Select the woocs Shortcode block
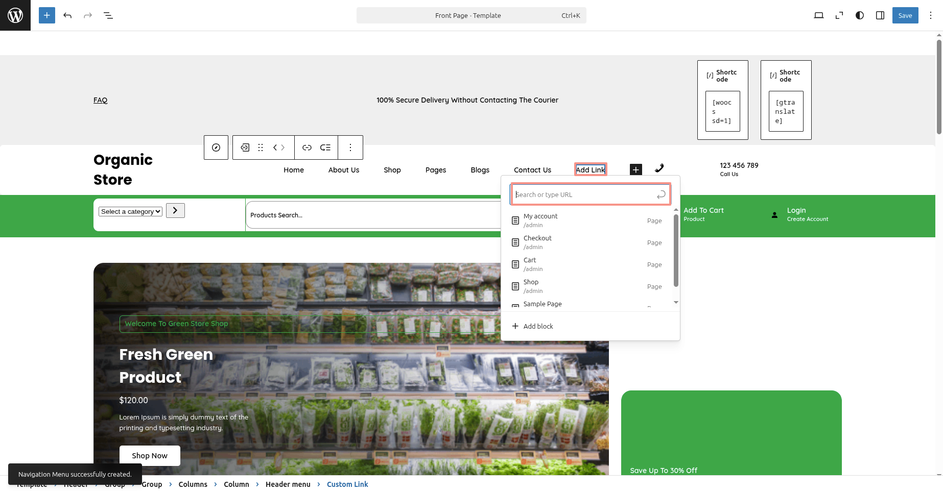 pyautogui.click(x=722, y=100)
